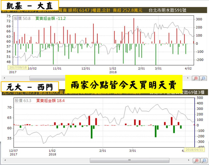Screen dimensions: 209x165
Task: Click the 12/01 axis label on upper chart
Action: [86, 68]
